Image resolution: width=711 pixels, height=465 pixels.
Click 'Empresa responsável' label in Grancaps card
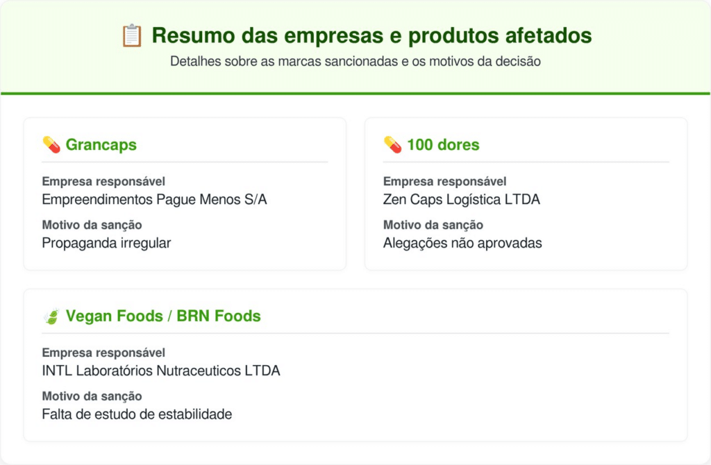point(103,182)
